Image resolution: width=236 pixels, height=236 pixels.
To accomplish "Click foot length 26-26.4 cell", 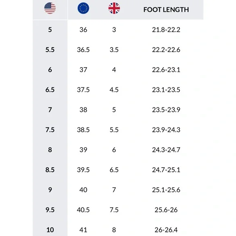I will (166, 230).
